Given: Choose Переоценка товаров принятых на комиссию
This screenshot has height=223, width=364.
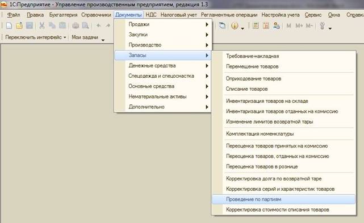Looking at the screenshot, I should point(284,146).
